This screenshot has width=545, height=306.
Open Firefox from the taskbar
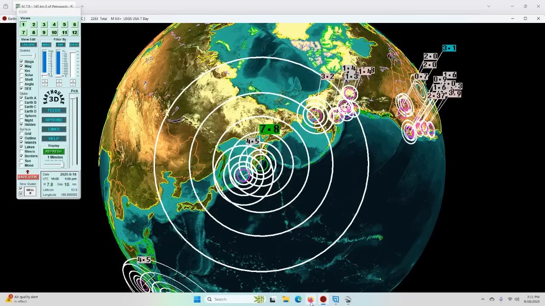[310, 299]
